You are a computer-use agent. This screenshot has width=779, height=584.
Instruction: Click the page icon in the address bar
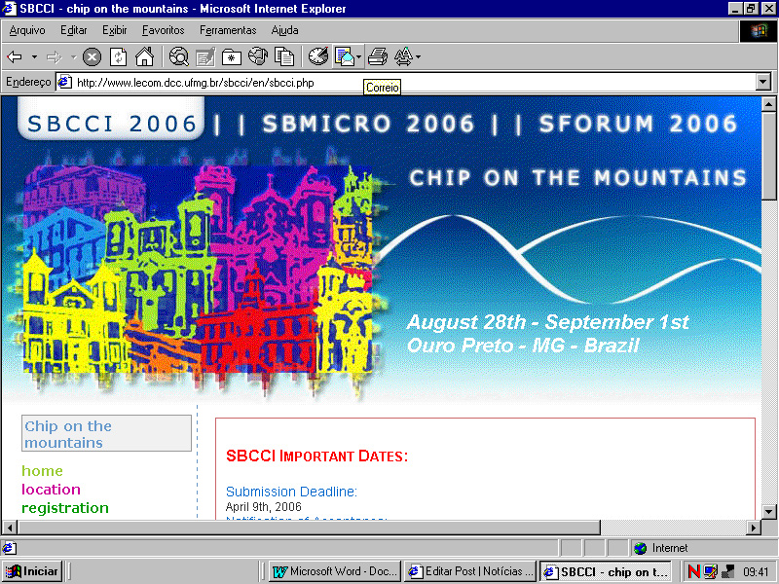click(x=65, y=82)
